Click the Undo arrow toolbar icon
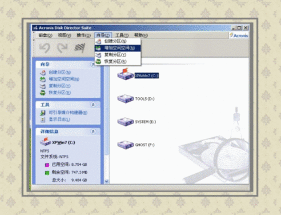Screen dimensions: 281x215 [45, 48]
